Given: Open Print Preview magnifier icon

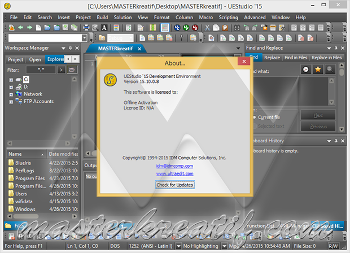Looking at the screenshot, I should (x=95, y=28).
